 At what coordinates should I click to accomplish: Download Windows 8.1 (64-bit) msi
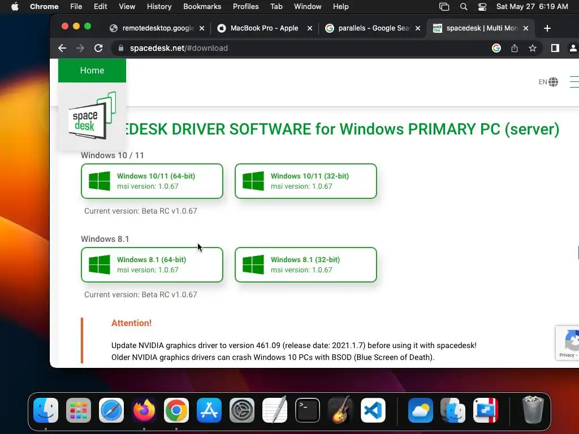[x=152, y=264]
